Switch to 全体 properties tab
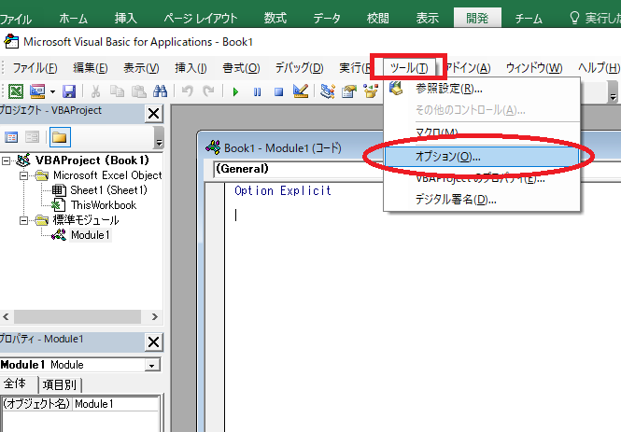Image resolution: width=621 pixels, height=432 pixels. [x=15, y=383]
